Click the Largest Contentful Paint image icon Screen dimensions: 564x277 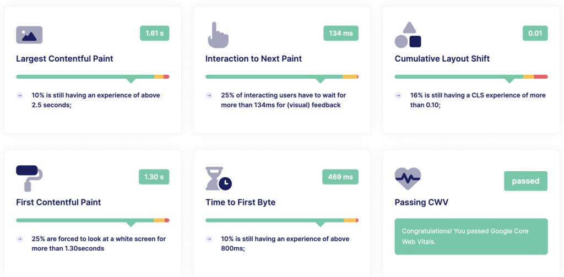click(x=29, y=35)
